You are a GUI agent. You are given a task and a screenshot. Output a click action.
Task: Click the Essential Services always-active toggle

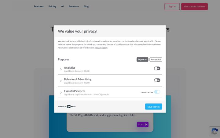tap(157, 92)
